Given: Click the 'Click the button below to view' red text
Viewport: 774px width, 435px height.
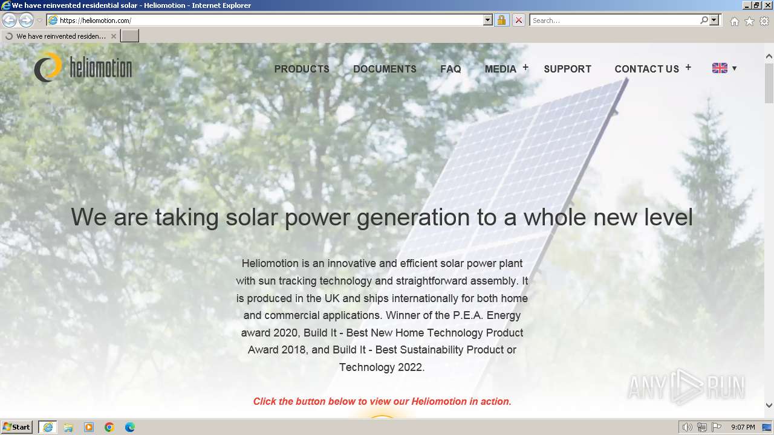Looking at the screenshot, I should tap(382, 401).
